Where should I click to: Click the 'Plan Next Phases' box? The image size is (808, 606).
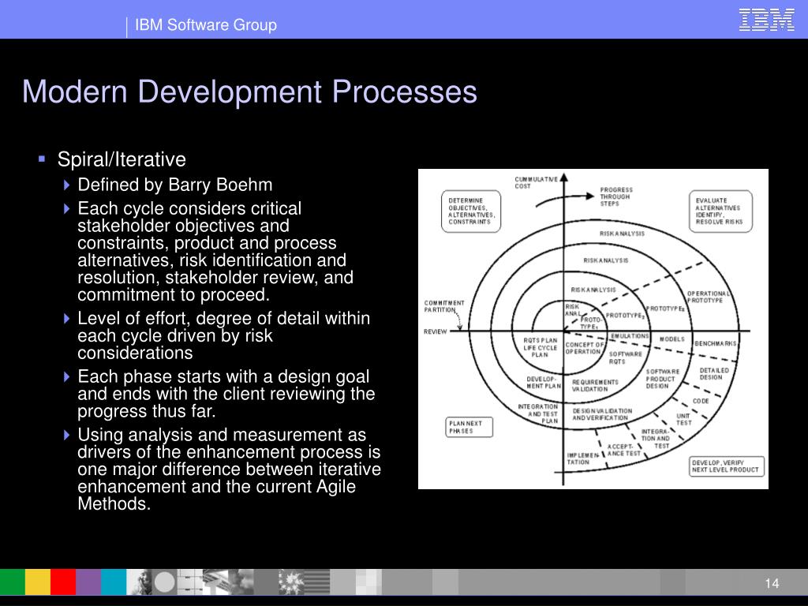pyautogui.click(x=469, y=427)
